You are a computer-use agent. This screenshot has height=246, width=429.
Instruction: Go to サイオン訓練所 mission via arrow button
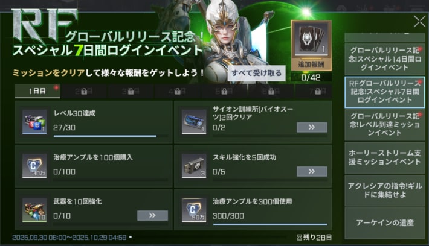[x=312, y=127]
